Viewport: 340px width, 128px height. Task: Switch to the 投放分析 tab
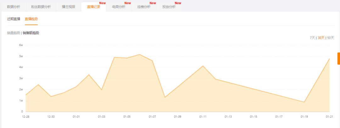(169, 7)
